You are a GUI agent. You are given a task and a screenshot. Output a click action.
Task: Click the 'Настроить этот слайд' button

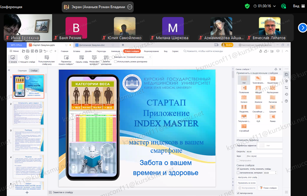(x=247, y=177)
